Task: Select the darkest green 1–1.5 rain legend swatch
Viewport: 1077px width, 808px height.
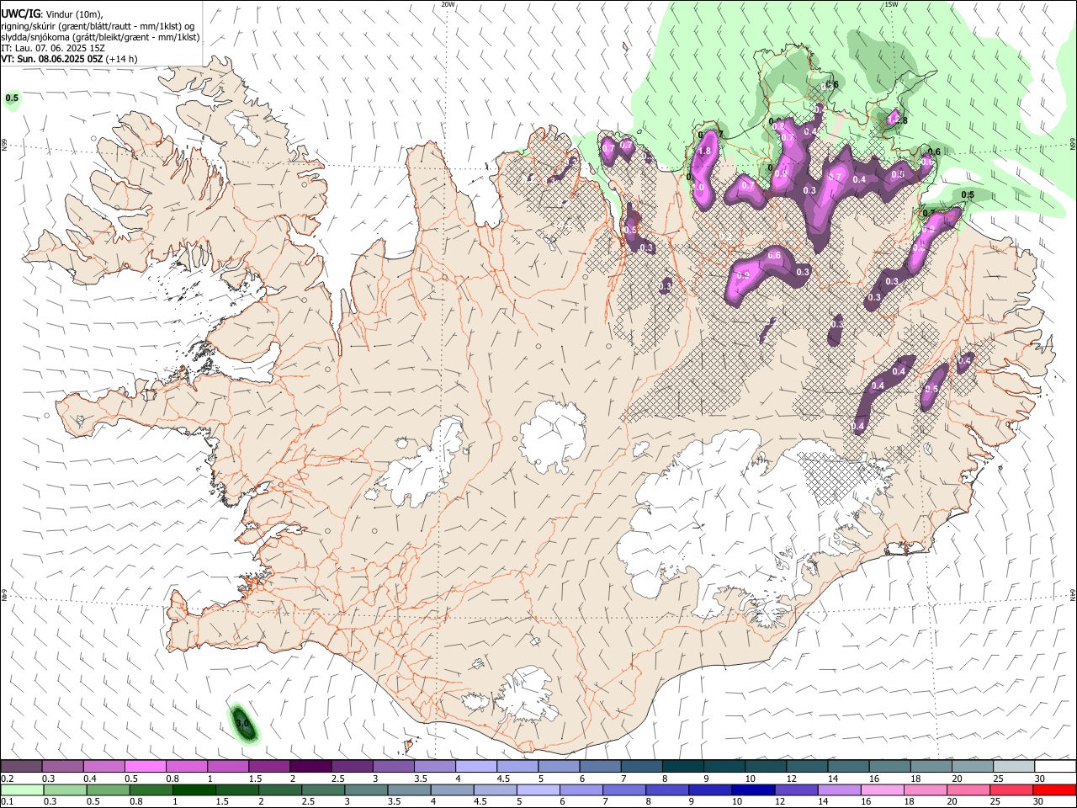Action: coord(194,789)
